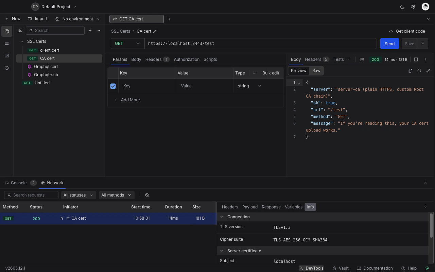
Task: Clear network requests with the ban icon
Action: 147,195
